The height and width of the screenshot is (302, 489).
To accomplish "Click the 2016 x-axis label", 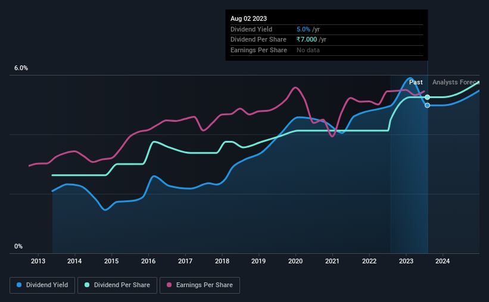I will coord(148,261).
